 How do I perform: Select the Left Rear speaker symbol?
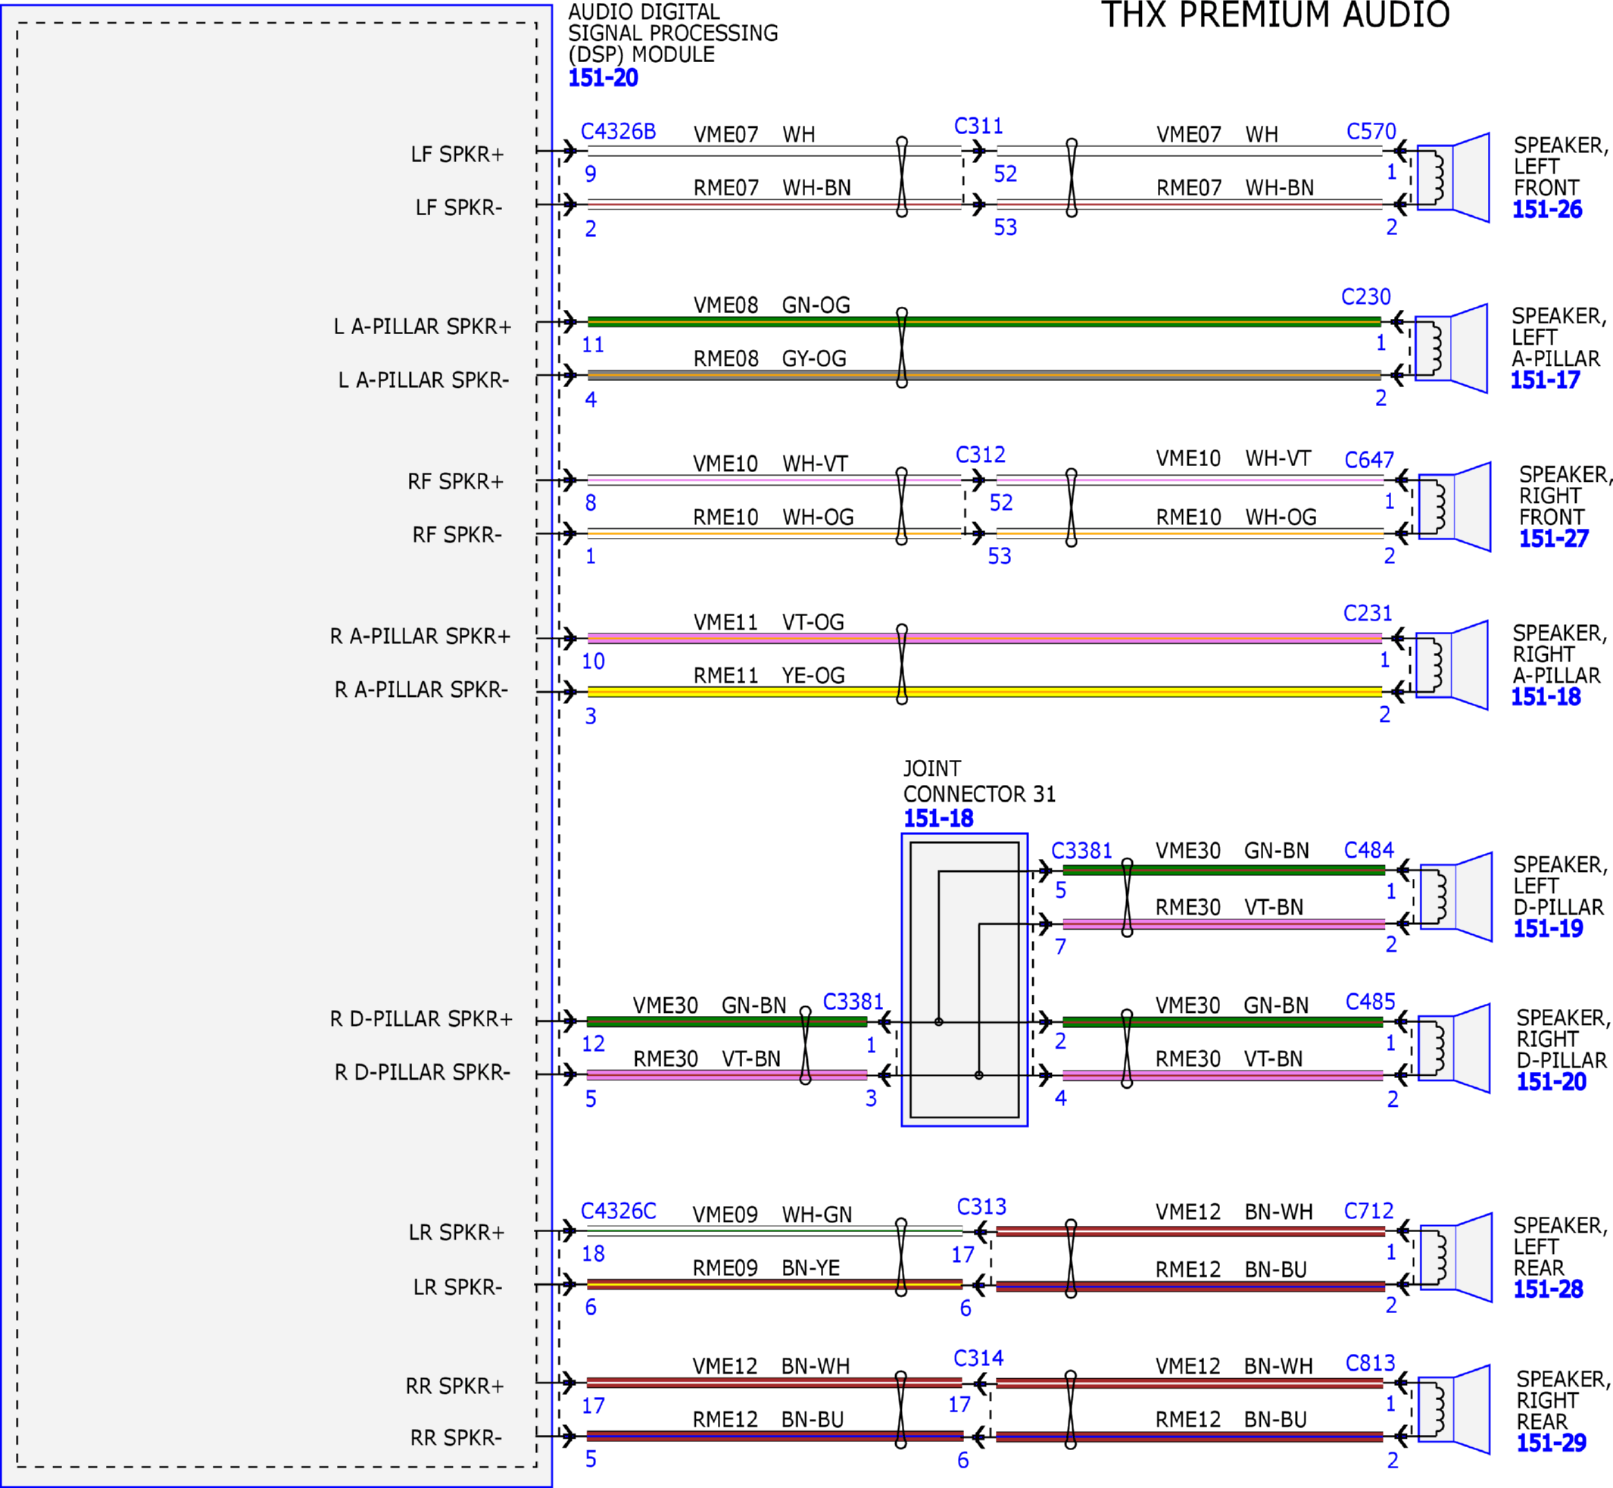click(1456, 1257)
